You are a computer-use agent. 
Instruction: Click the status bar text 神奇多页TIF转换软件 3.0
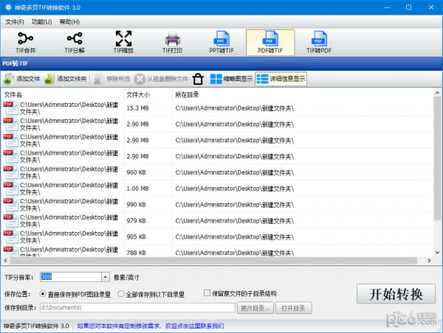pos(36,326)
